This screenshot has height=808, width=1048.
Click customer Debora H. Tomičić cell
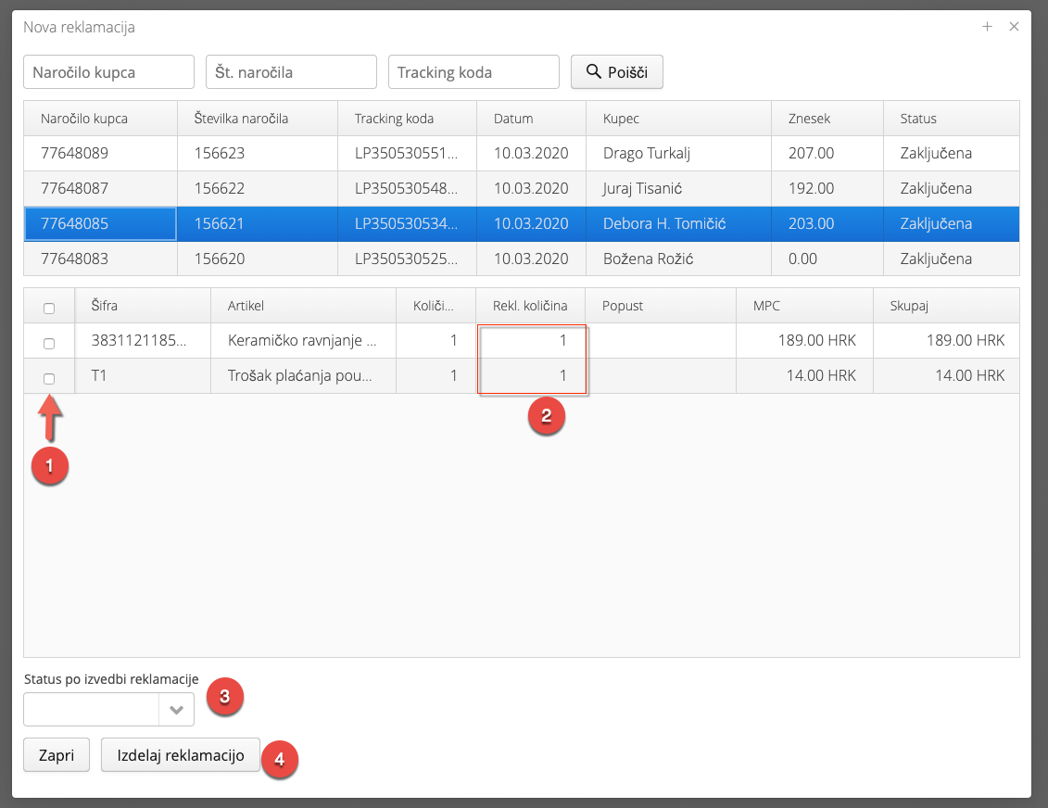click(678, 224)
